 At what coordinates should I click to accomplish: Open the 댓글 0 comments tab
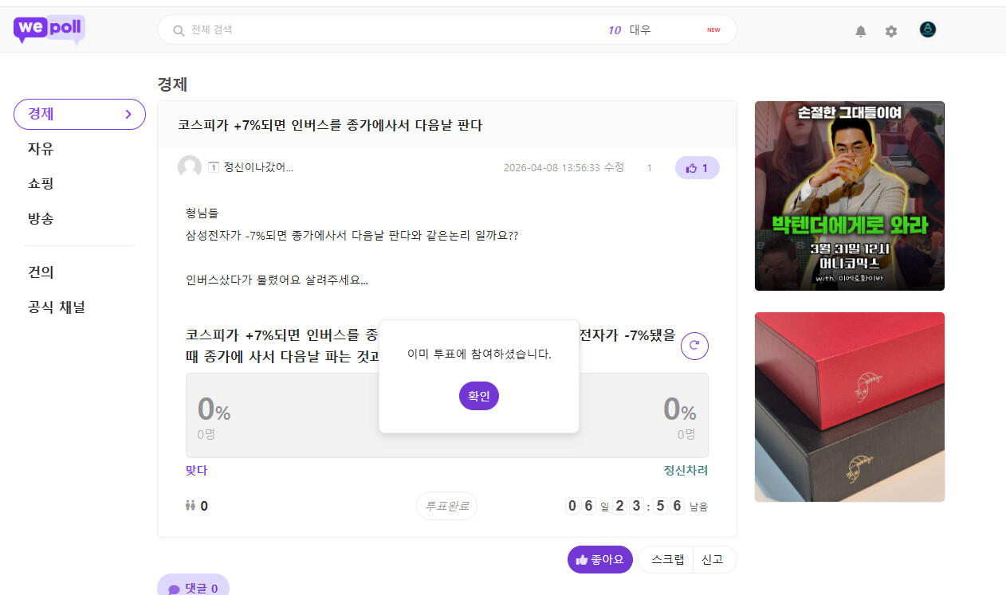193,588
